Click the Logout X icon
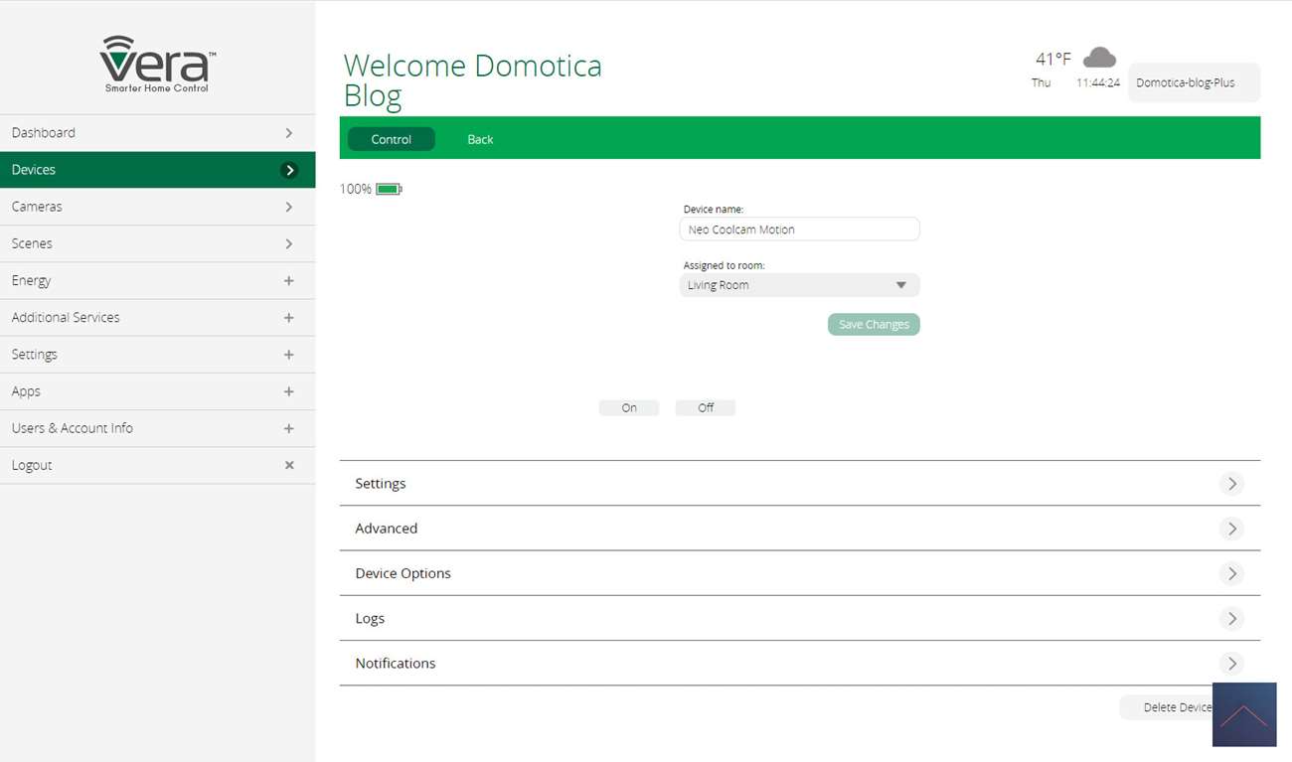 coord(289,465)
